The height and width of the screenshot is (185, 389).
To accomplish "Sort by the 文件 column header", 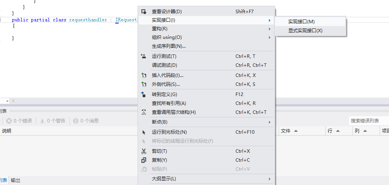I will 302,131.
